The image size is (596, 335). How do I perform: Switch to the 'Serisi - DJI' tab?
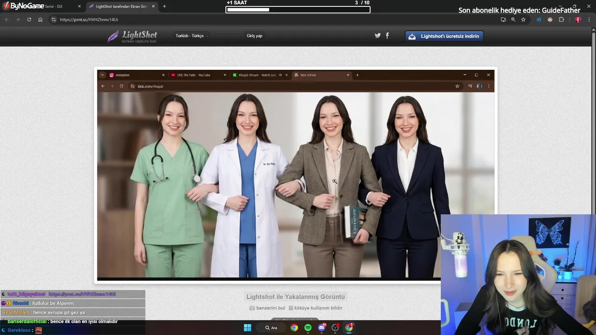coord(43,7)
